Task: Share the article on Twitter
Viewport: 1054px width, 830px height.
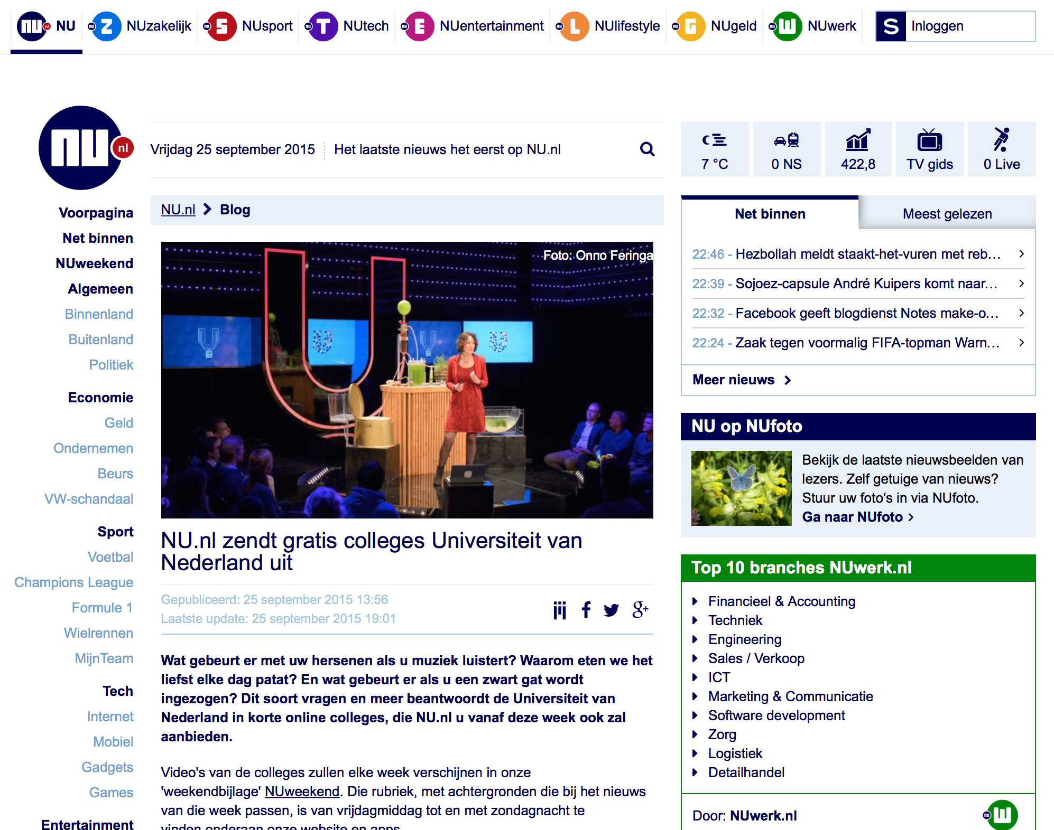Action: click(612, 610)
